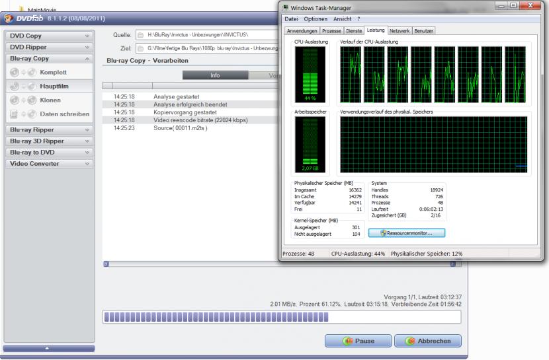The width and height of the screenshot is (549, 360).
Task: Click the Quelle source path field
Action: tap(207, 35)
